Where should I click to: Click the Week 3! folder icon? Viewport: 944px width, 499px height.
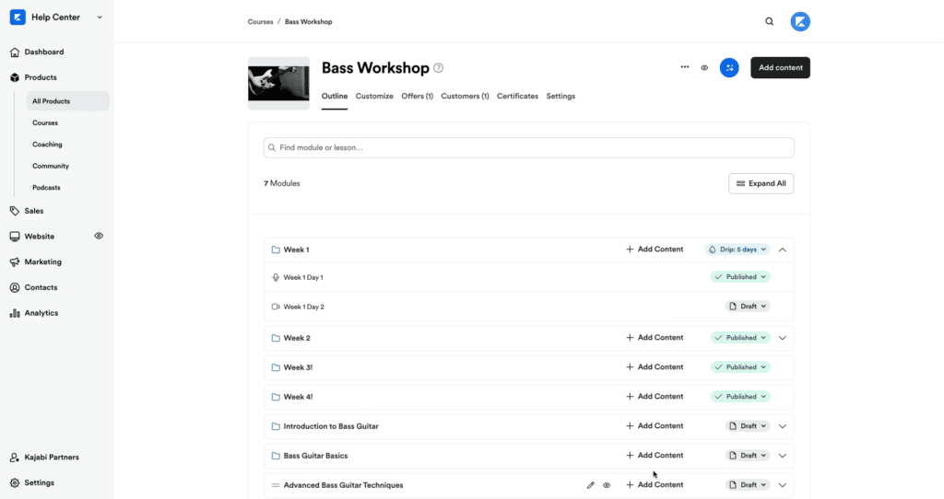(276, 367)
